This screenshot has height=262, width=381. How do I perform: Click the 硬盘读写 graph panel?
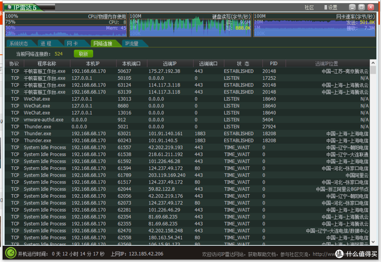(190, 25)
